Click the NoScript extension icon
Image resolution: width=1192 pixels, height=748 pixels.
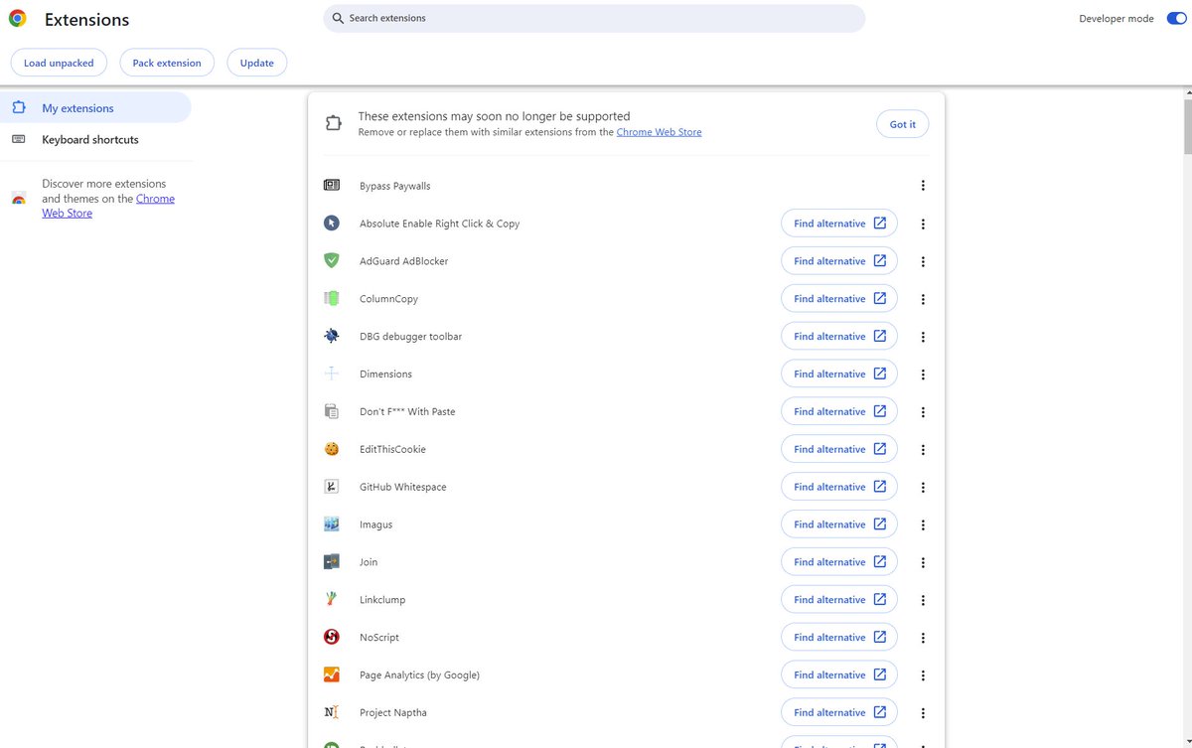pos(332,638)
